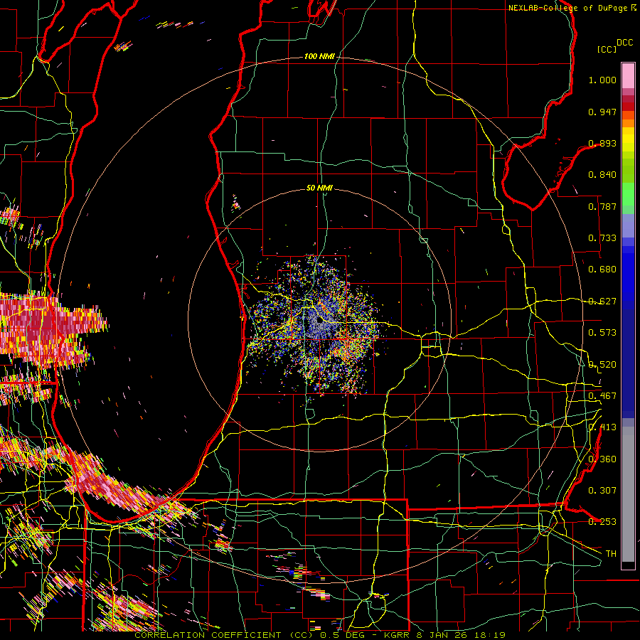Screen dimensions: 640x640
Task: Click the yellow segment of the color bar
Action: tap(628, 140)
